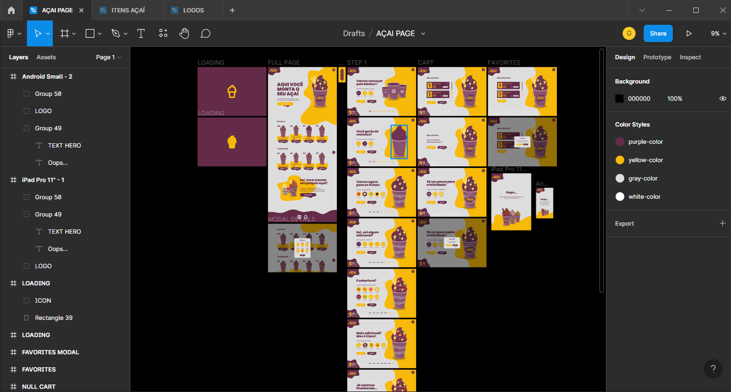Open the Move tools dropdown arrow
The image size is (731, 392).
(48, 33)
